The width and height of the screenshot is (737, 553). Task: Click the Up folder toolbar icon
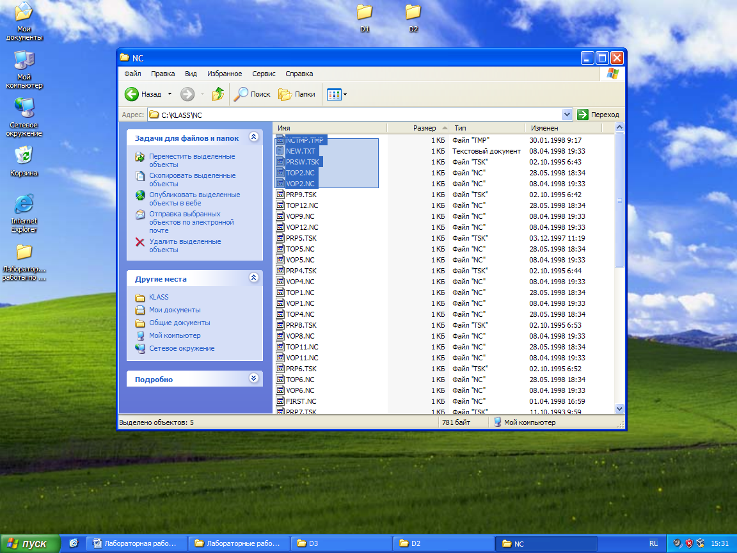point(218,94)
